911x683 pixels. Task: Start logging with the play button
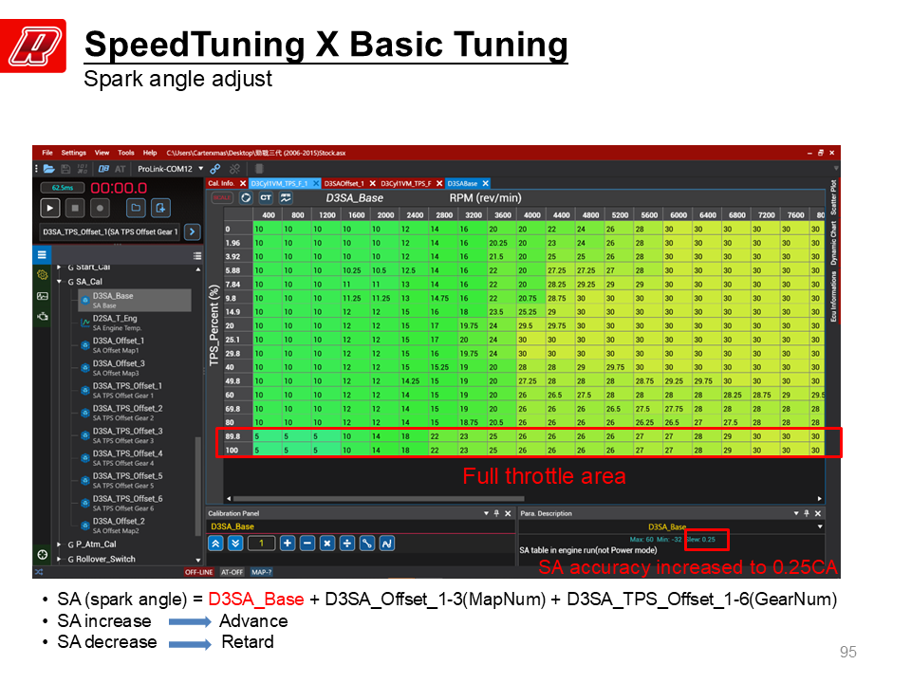pyautogui.click(x=50, y=208)
